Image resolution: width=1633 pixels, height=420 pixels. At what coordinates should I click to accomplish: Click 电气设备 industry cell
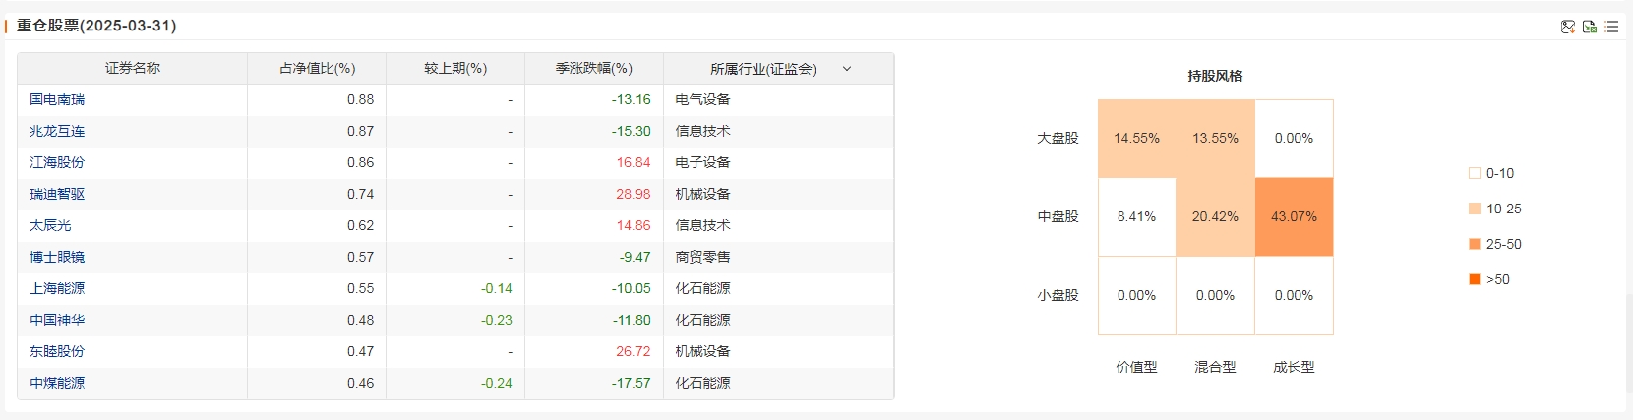(x=702, y=99)
